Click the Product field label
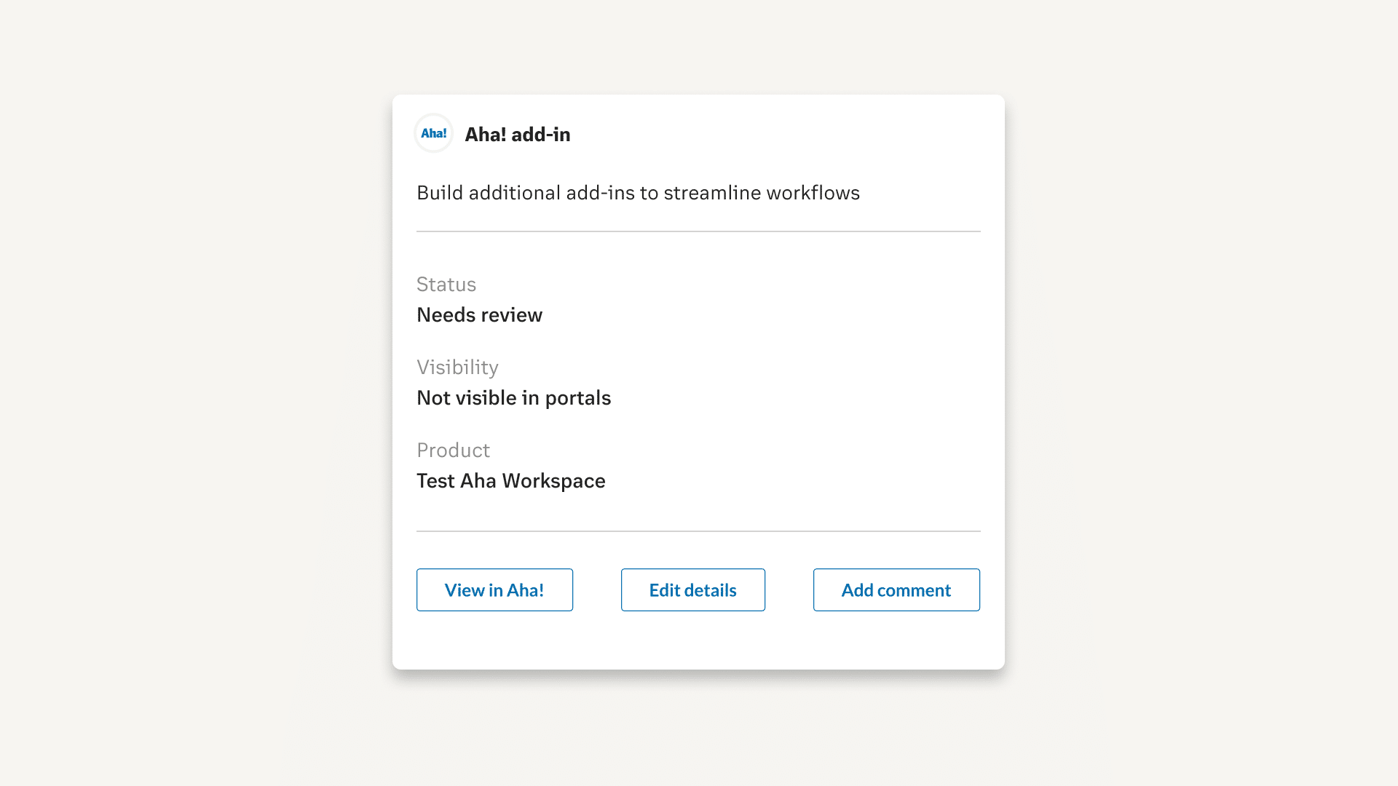Image resolution: width=1398 pixels, height=786 pixels. coord(453,450)
